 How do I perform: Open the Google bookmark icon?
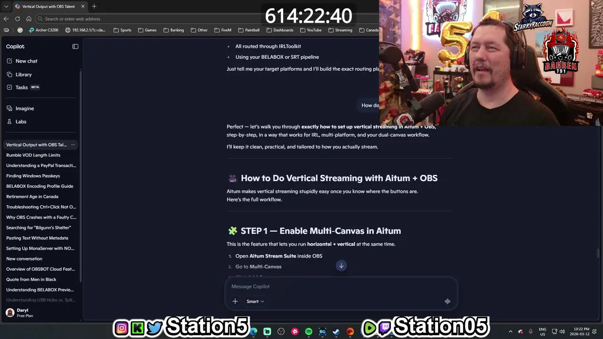tap(20, 30)
